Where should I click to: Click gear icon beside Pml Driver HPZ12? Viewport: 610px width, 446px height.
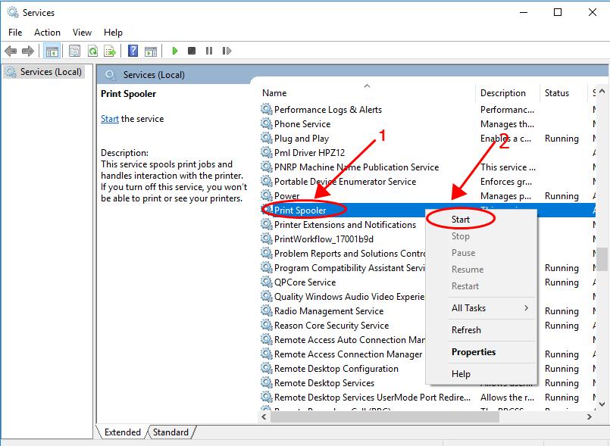point(267,152)
